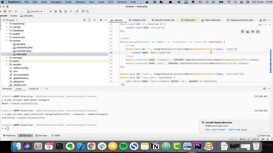Navigate back with the left arrow icon
273x153 pixels.
16,11
